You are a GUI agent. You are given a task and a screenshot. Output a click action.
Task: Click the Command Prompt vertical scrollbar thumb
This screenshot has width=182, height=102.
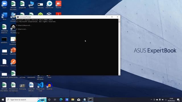(119, 22)
